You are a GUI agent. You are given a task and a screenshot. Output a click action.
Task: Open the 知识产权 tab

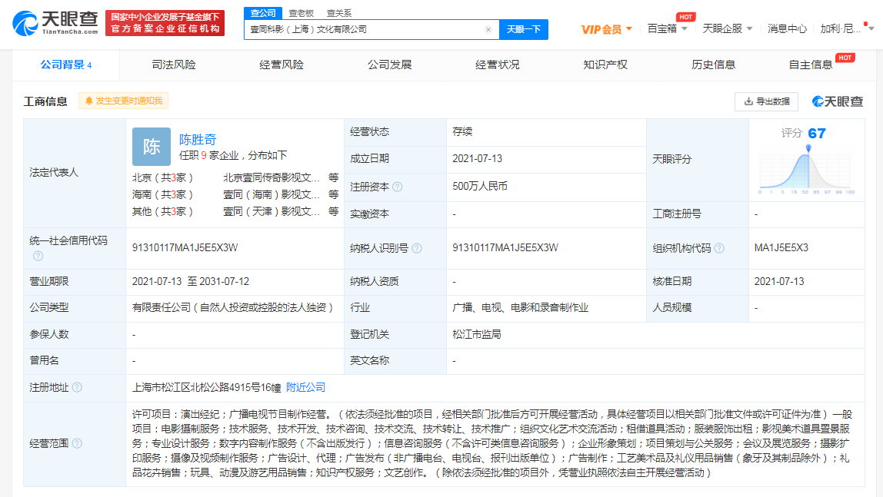pyautogui.click(x=605, y=65)
